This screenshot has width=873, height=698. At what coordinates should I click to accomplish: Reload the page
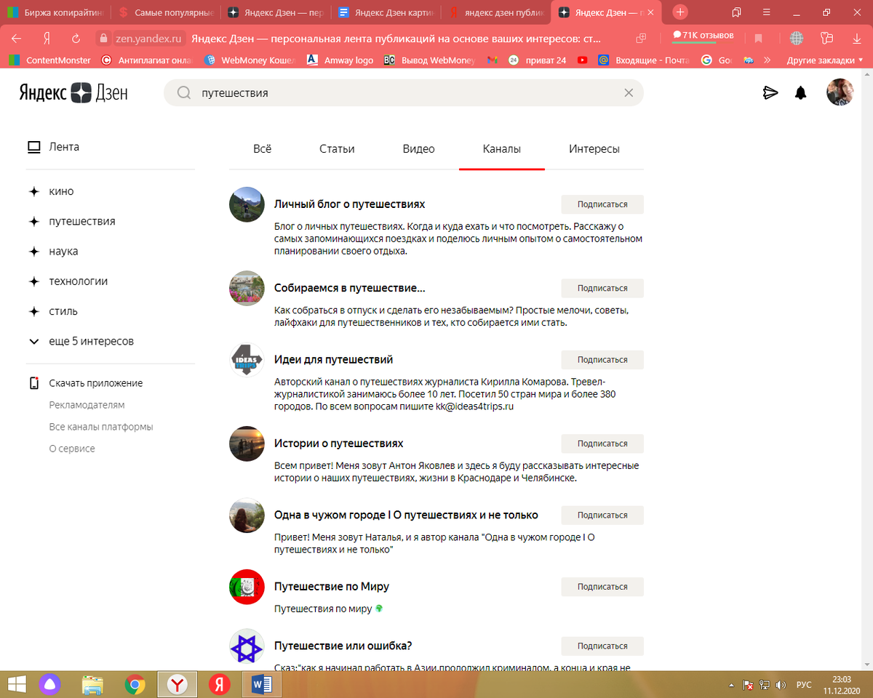pyautogui.click(x=76, y=39)
